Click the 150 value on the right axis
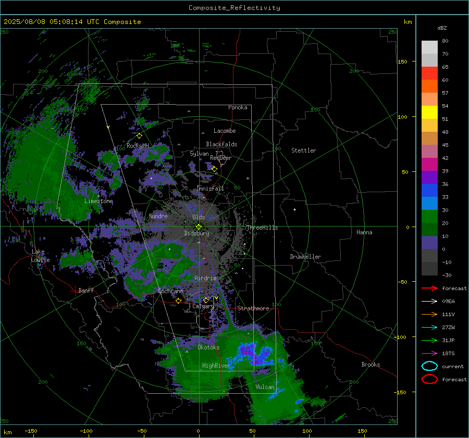Image resolution: width=469 pixels, height=438 pixels. (403, 61)
